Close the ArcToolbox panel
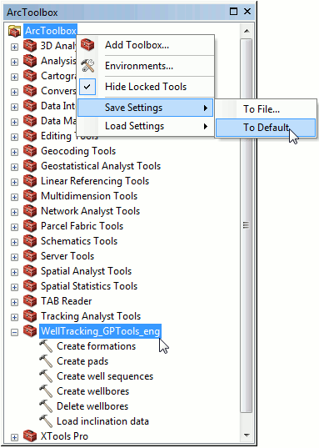This screenshot has width=319, height=448. (x=247, y=12)
